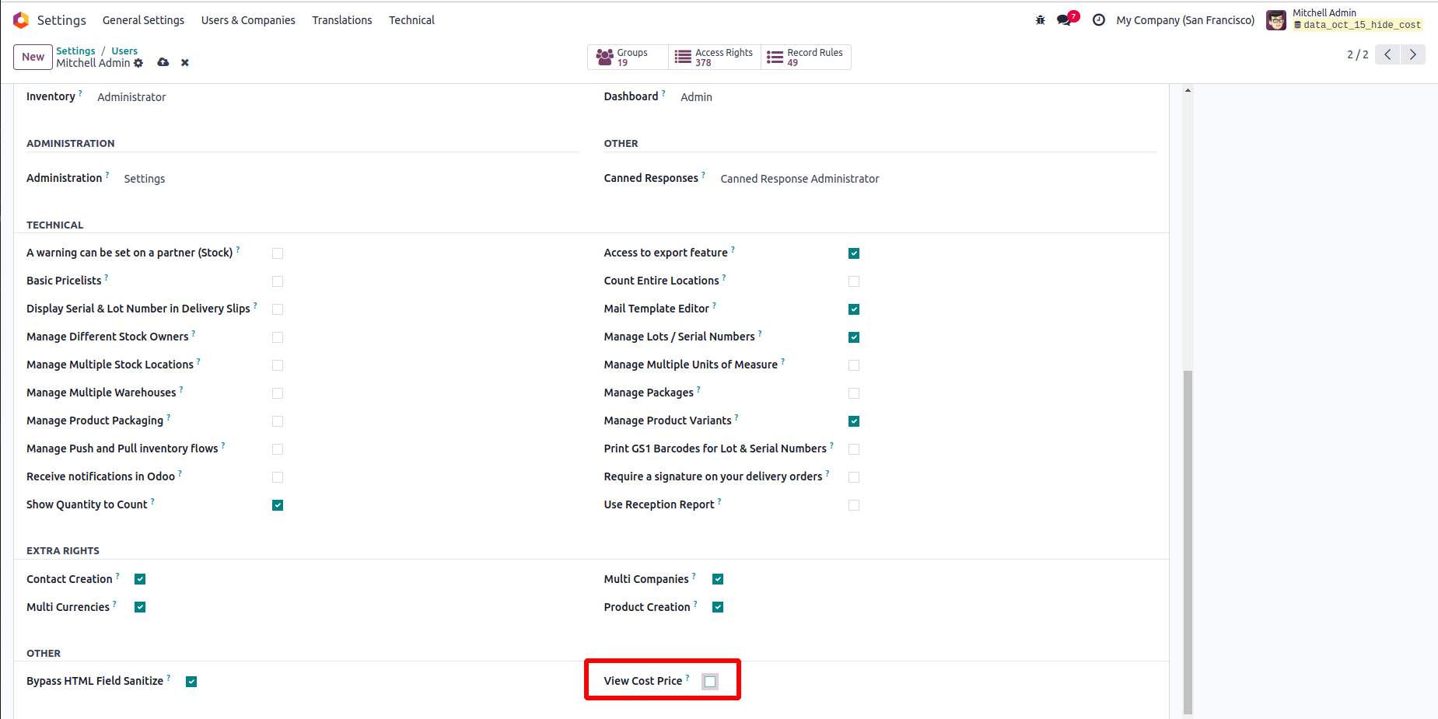The width and height of the screenshot is (1438, 719).
Task: Discard changes with the X icon
Action: pos(185,63)
